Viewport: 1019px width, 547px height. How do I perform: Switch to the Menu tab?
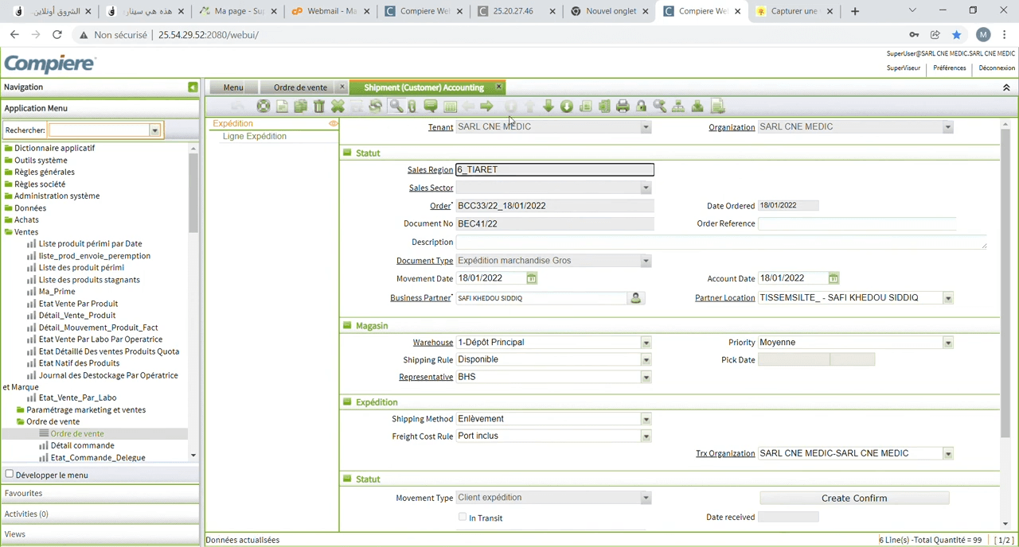tap(232, 87)
